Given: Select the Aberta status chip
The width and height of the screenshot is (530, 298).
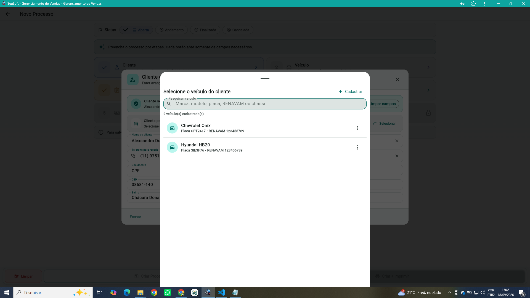Looking at the screenshot, I should [136, 30].
